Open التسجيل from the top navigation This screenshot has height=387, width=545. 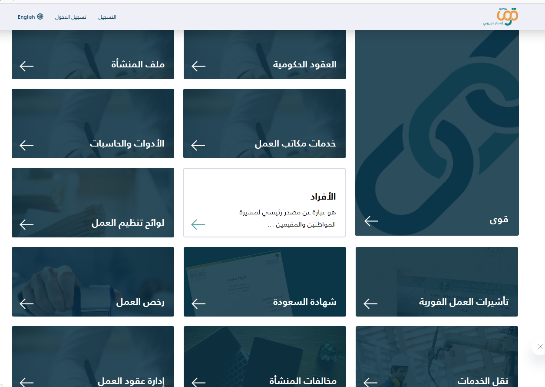coord(107,17)
